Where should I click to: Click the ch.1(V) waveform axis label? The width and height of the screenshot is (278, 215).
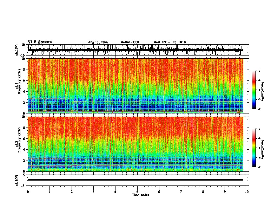click(x=17, y=50)
